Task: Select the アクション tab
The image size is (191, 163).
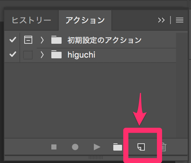Action: 85,20
